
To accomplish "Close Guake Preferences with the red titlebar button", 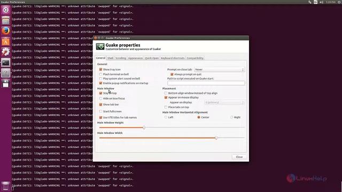I will tap(96, 38).
